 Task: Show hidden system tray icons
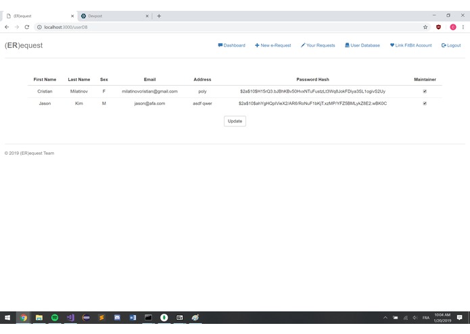[x=385, y=318]
